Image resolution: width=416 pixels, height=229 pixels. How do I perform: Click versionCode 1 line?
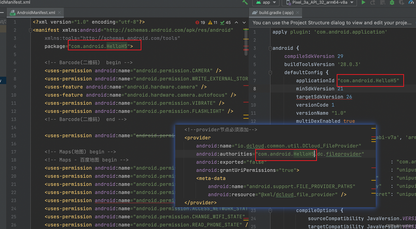click(315, 105)
